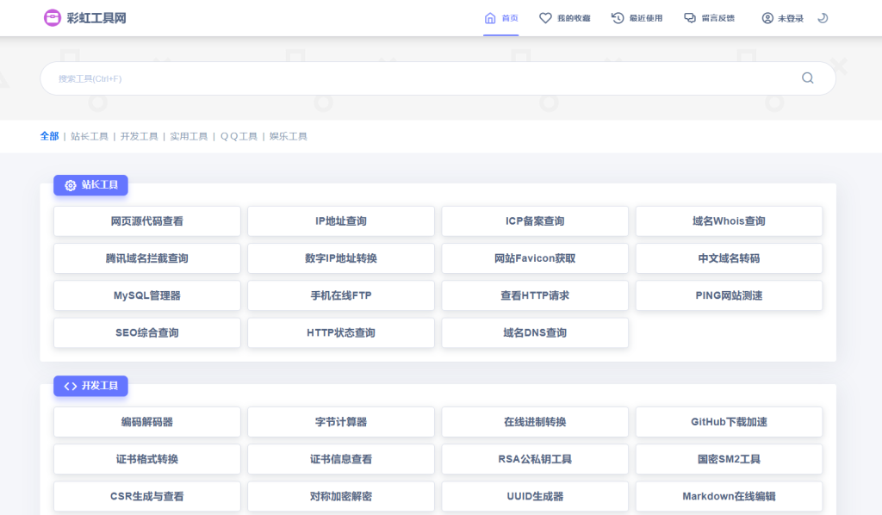Select the QQ工具 category filter
Viewport: 882px width, 515px height.
239,136
